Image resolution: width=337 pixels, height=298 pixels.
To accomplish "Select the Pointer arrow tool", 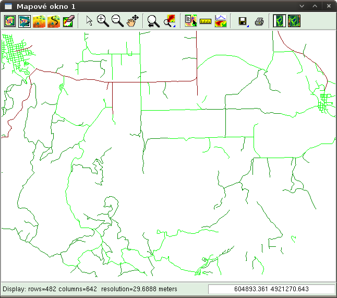I will (x=89, y=21).
